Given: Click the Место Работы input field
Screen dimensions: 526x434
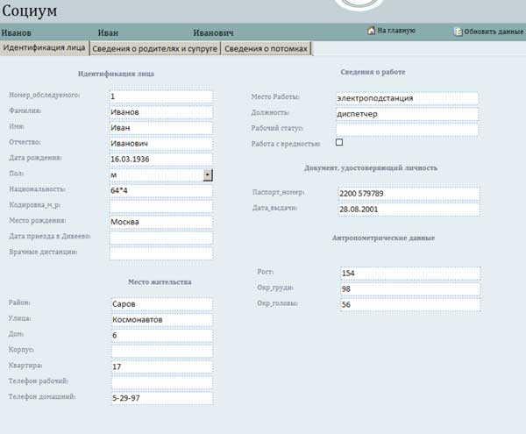Looking at the screenshot, I should (x=407, y=98).
